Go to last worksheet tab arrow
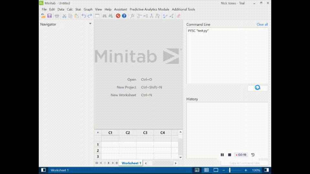 pos(113,163)
